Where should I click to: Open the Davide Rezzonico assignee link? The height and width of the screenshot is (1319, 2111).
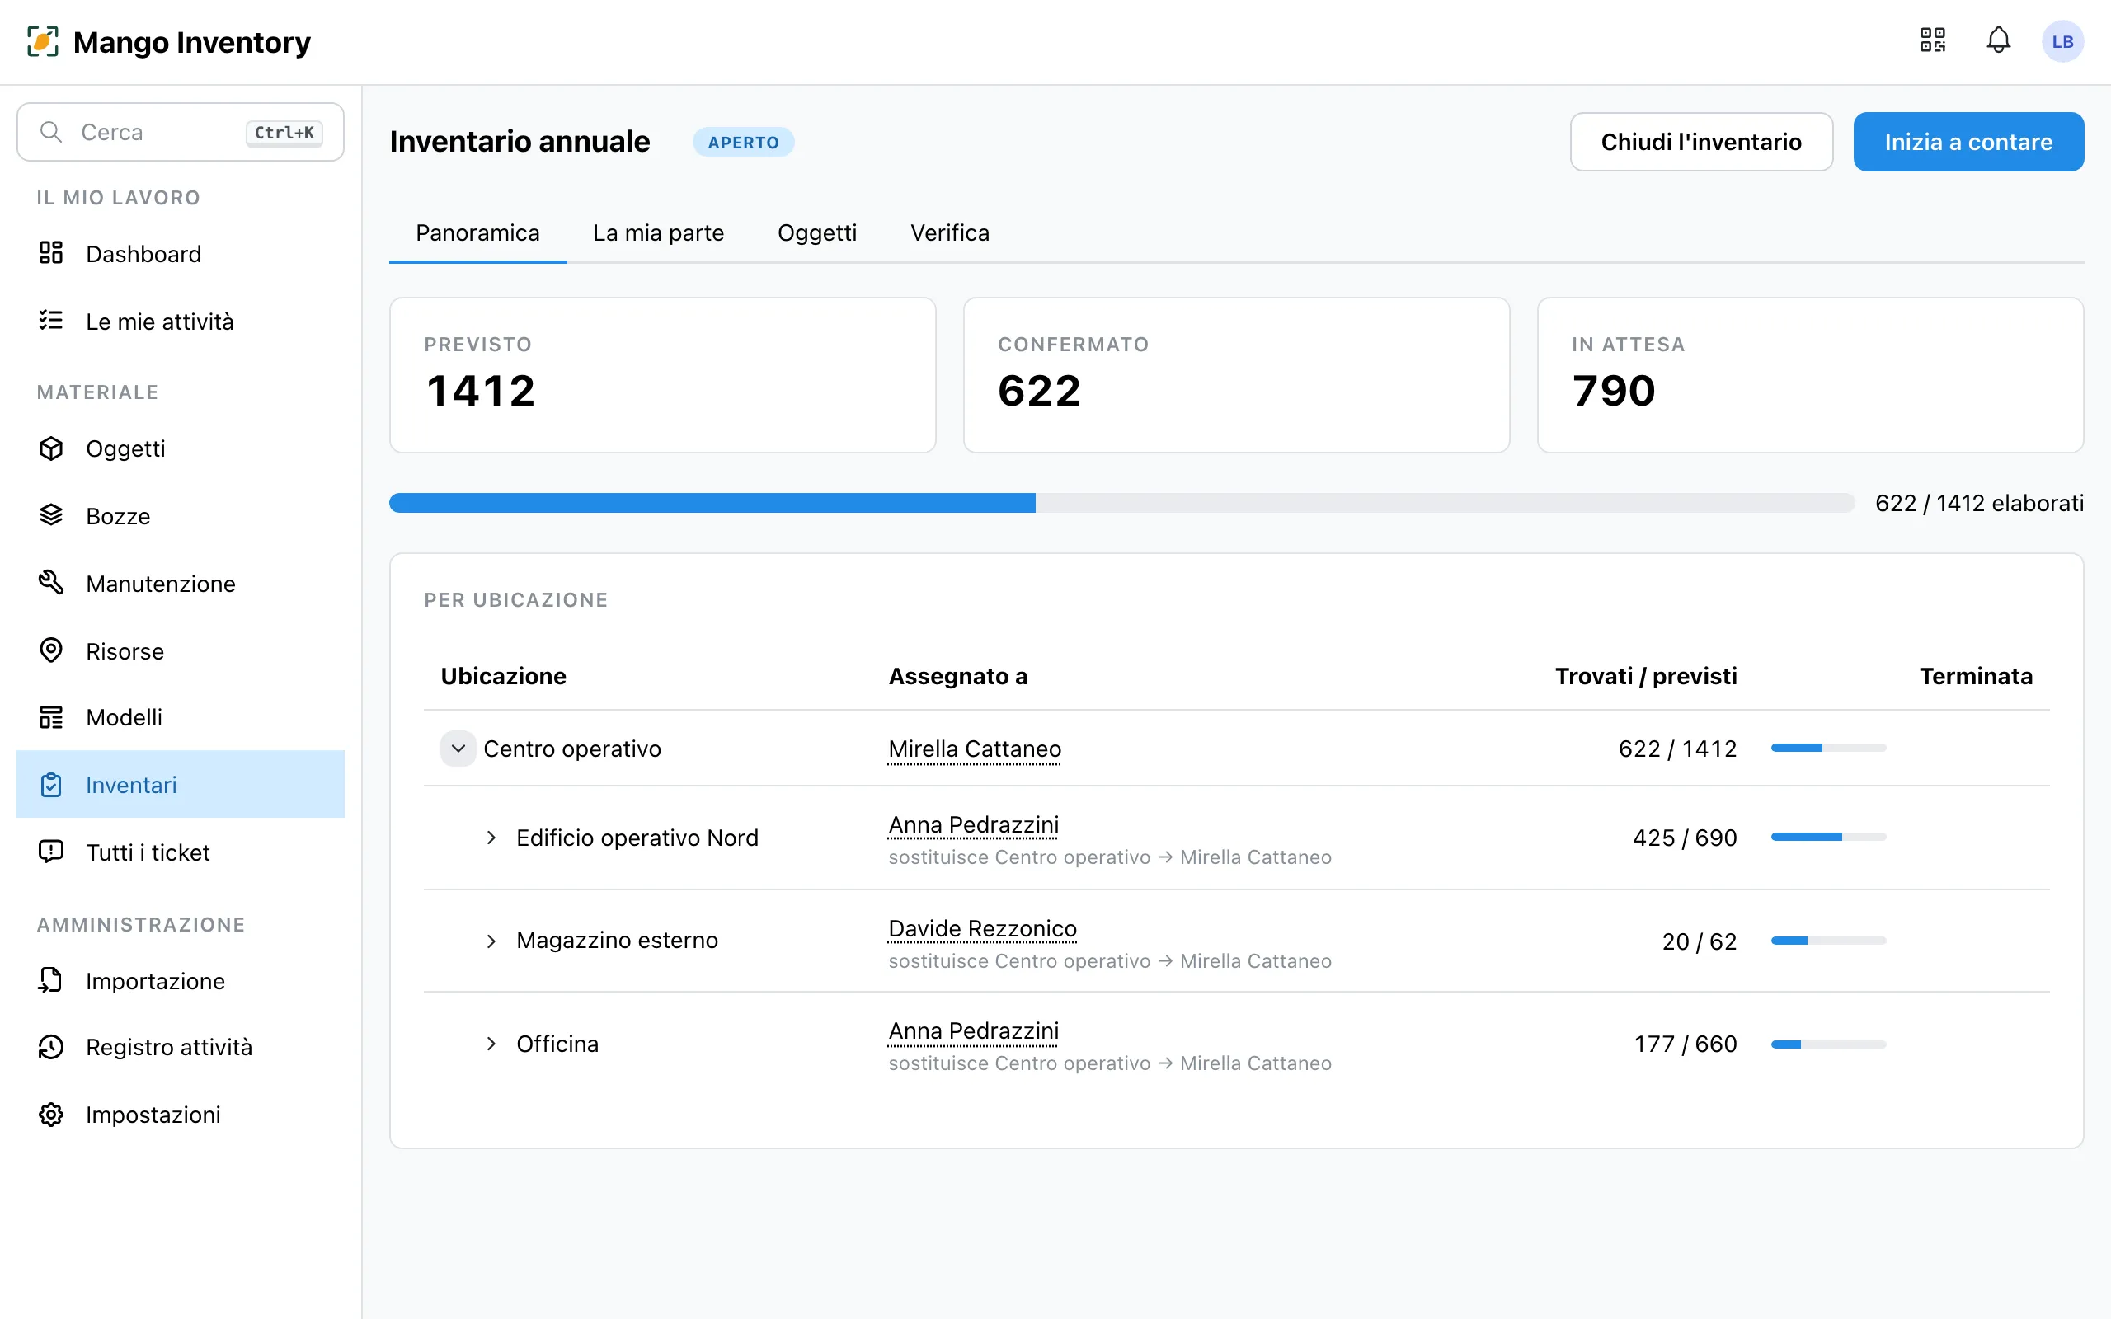point(982,928)
